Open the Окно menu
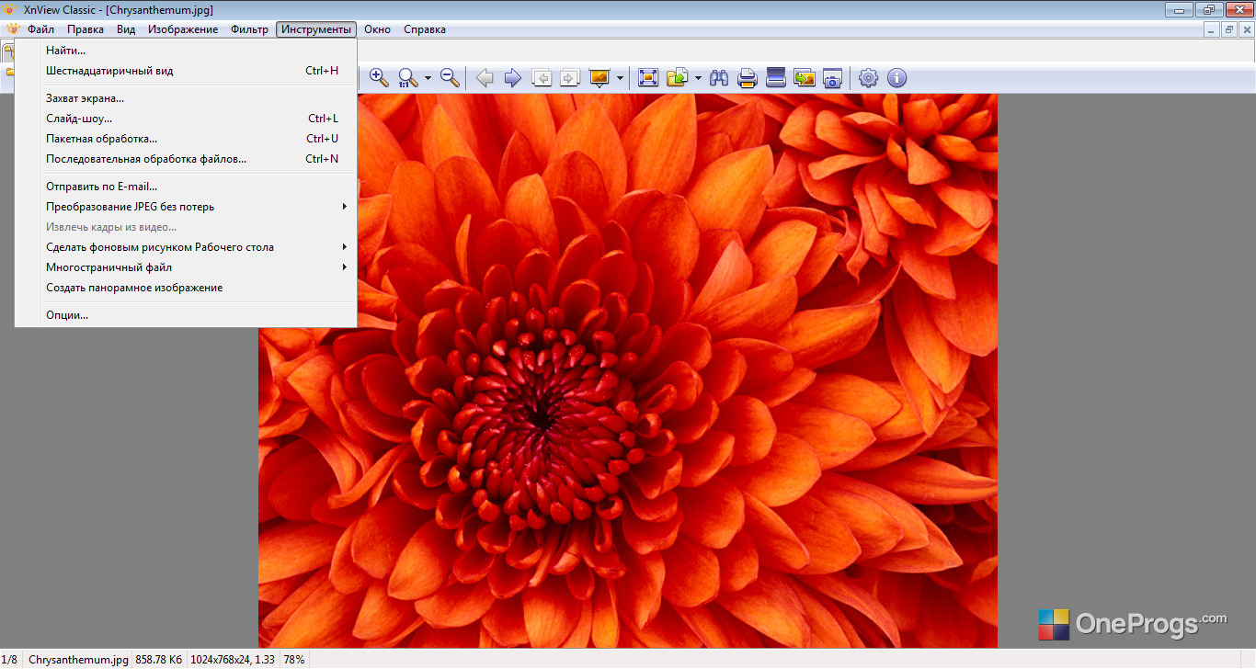The width and height of the screenshot is (1256, 669). pyautogui.click(x=377, y=29)
